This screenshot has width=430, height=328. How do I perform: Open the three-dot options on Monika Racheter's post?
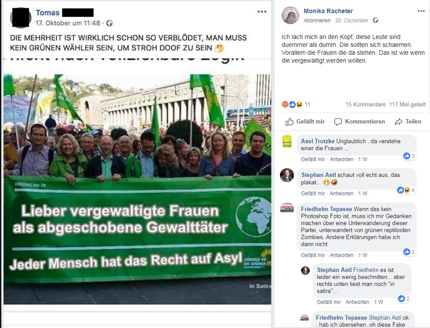421,11
